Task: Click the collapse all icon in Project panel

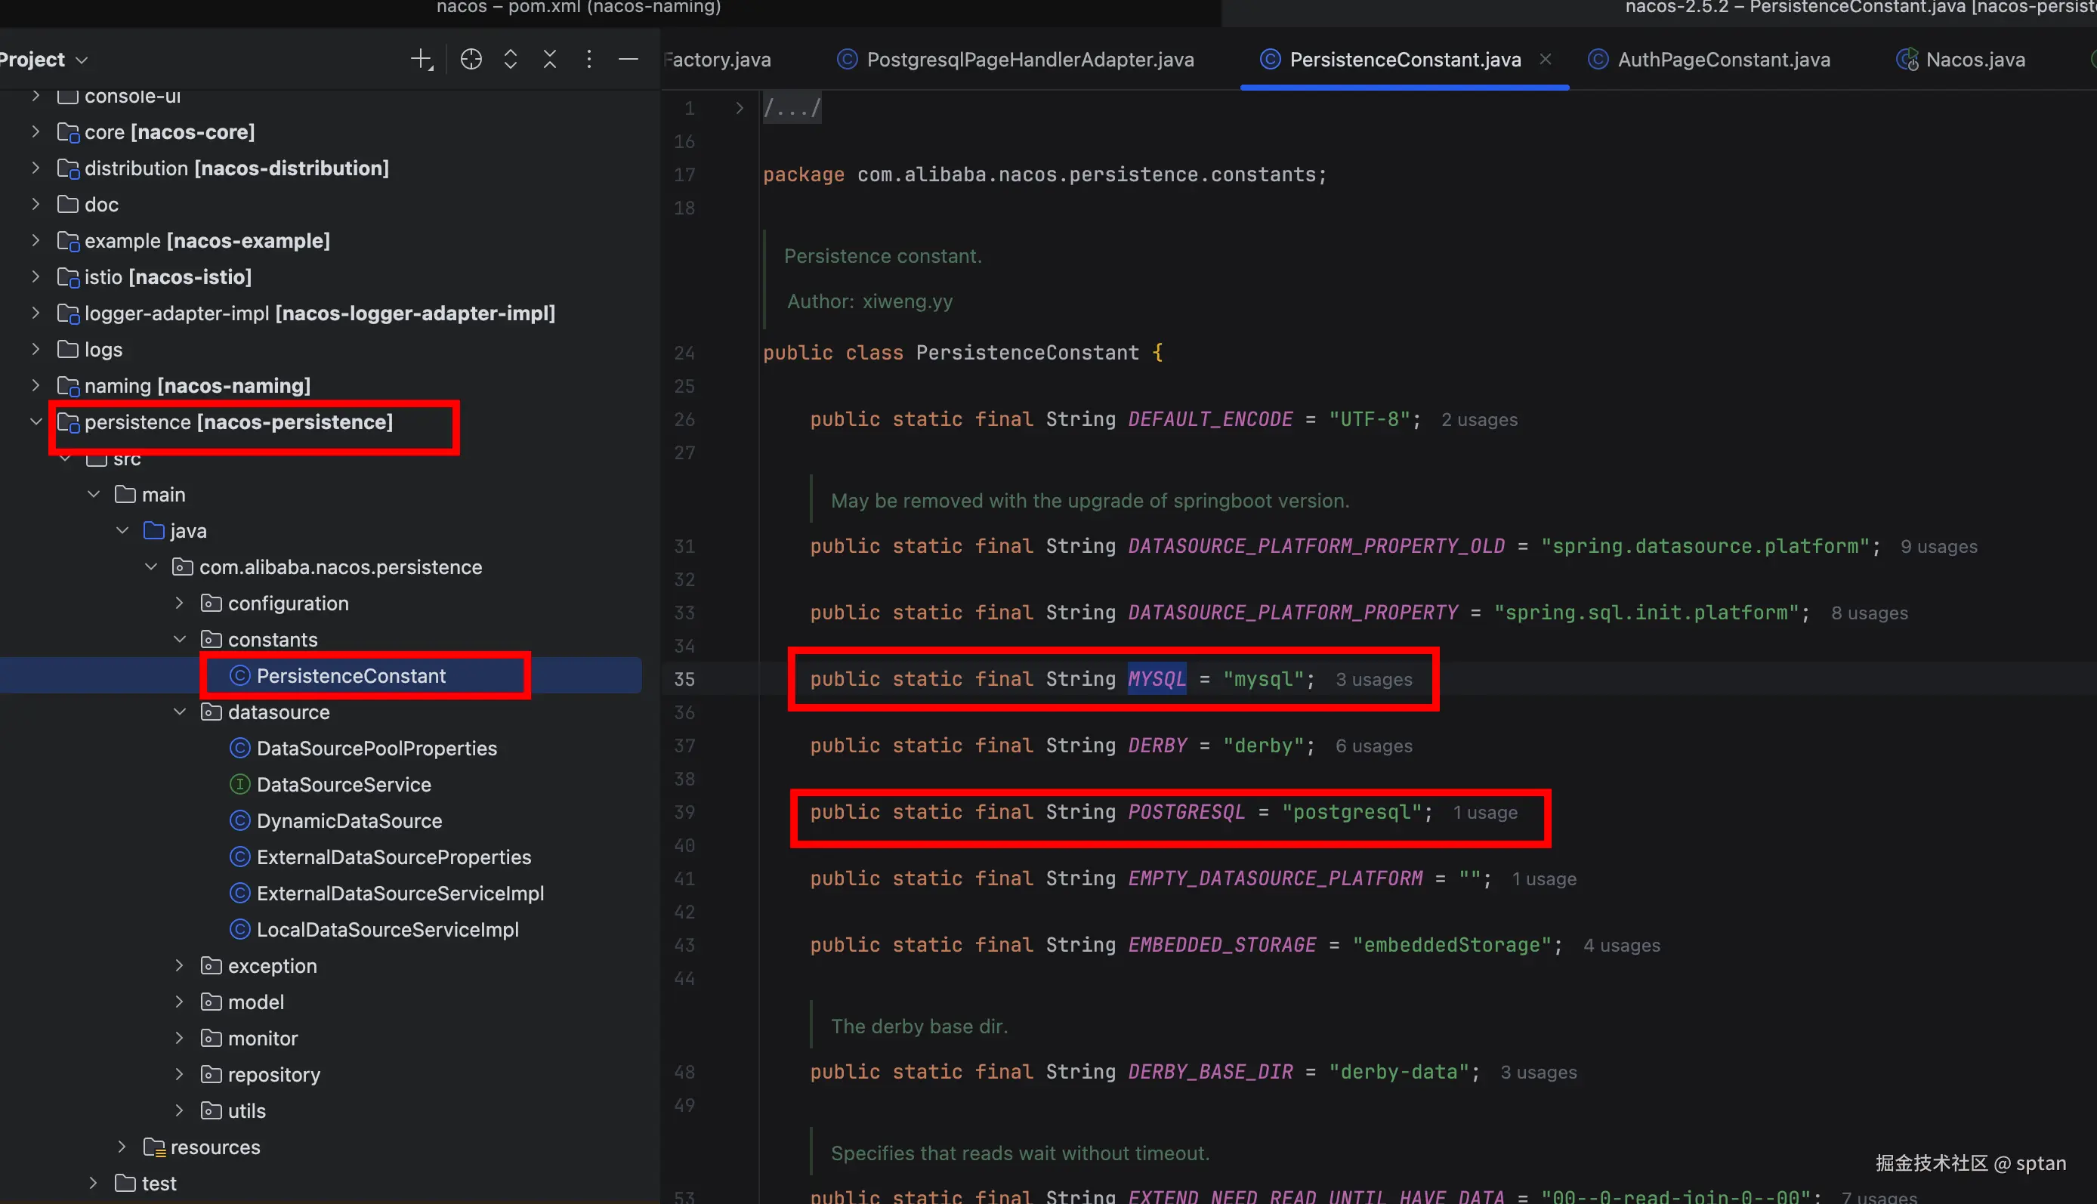Action: coord(550,60)
